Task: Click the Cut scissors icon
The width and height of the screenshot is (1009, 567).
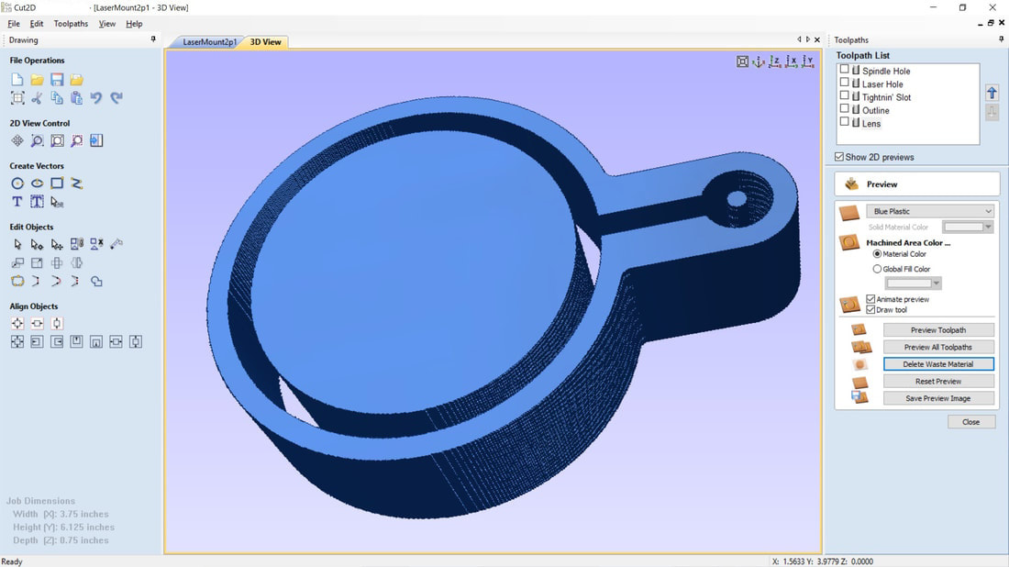Action: pyautogui.click(x=38, y=98)
